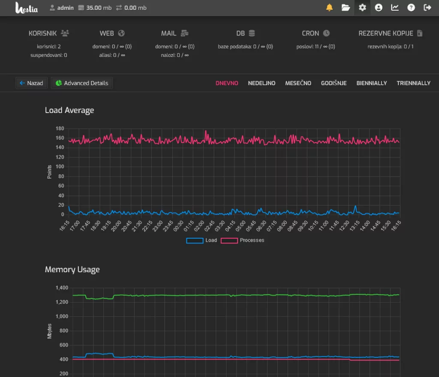Open the REZERVNE KOPIJE section

tap(390, 33)
